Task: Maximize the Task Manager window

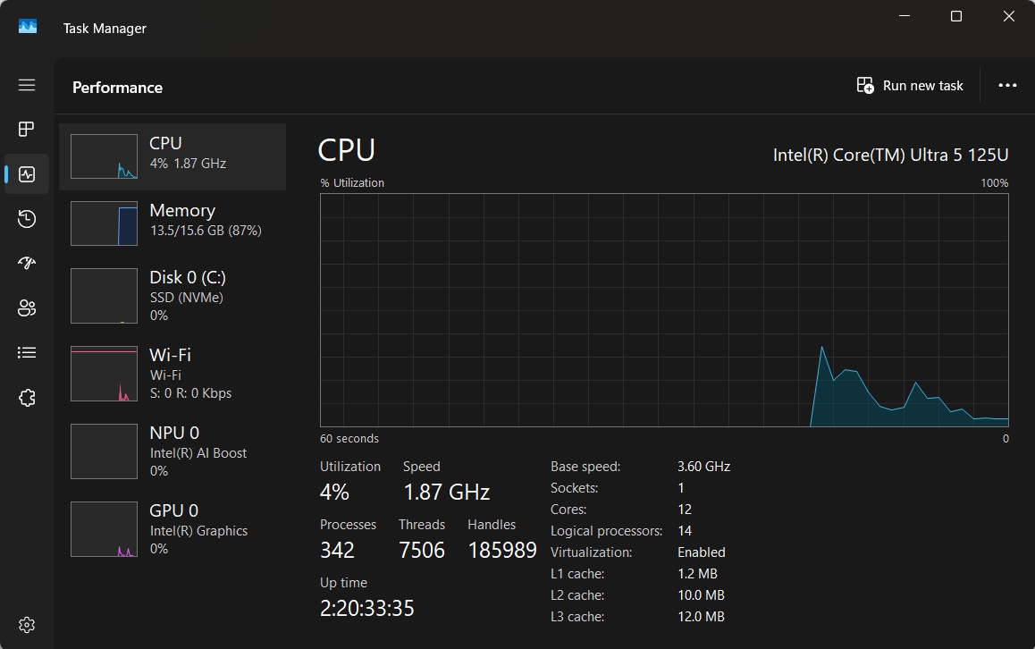Action: coord(956,16)
